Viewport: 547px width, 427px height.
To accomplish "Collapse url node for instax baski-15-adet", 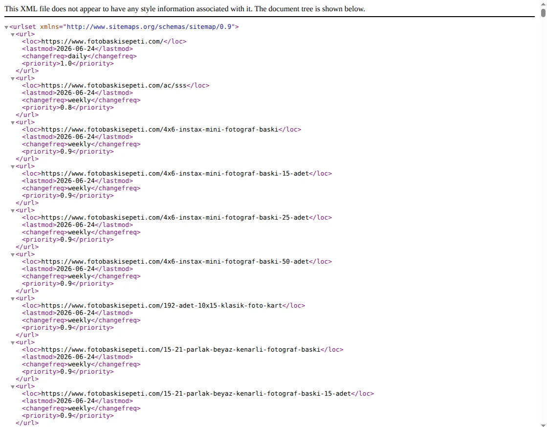I will tap(13, 166).
